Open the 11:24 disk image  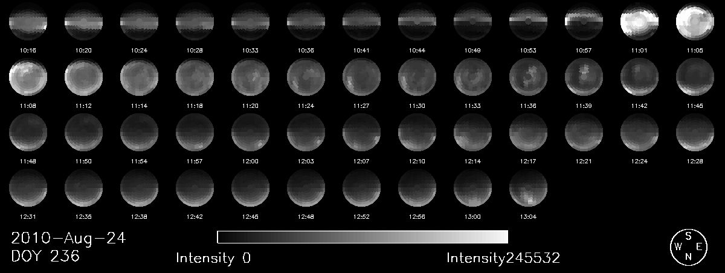pyautogui.click(x=306, y=78)
